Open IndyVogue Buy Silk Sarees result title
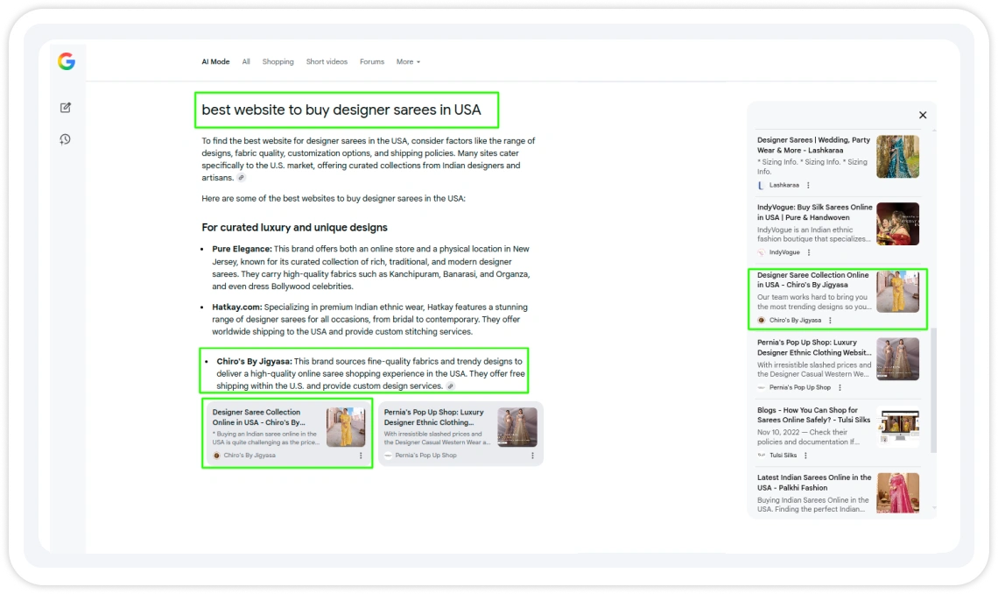The width and height of the screenshot is (998, 594). click(814, 213)
